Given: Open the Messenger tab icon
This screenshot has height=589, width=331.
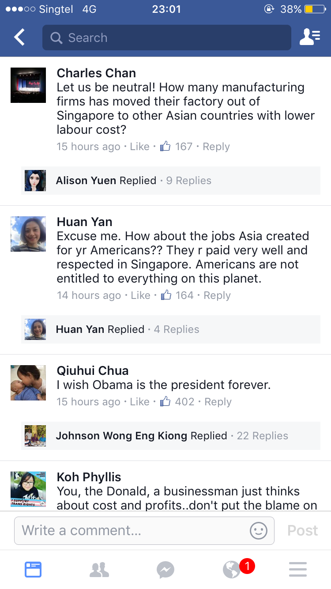Looking at the screenshot, I should [x=165, y=570].
